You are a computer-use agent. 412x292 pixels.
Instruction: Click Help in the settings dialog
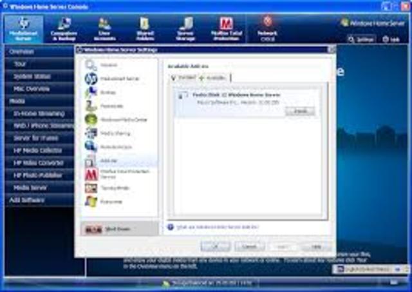point(316,246)
